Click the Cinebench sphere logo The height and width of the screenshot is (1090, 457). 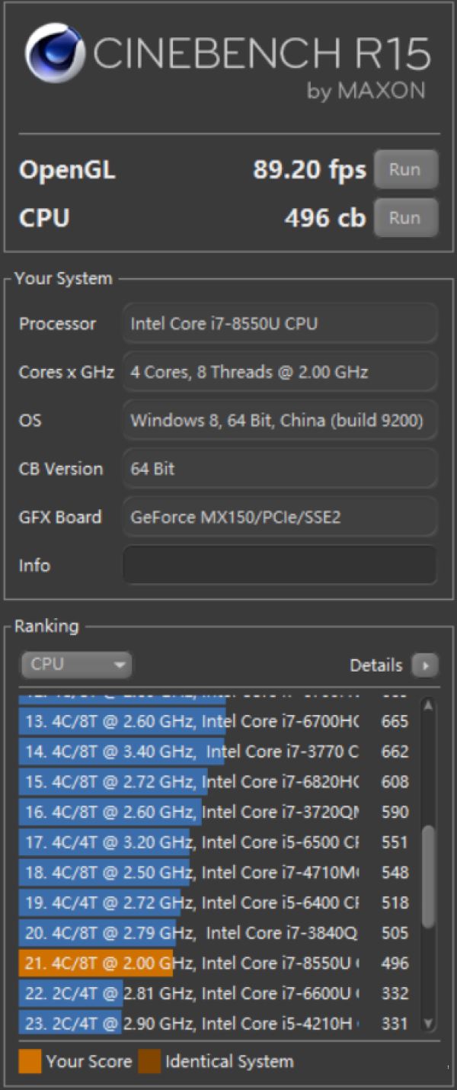click(x=55, y=53)
